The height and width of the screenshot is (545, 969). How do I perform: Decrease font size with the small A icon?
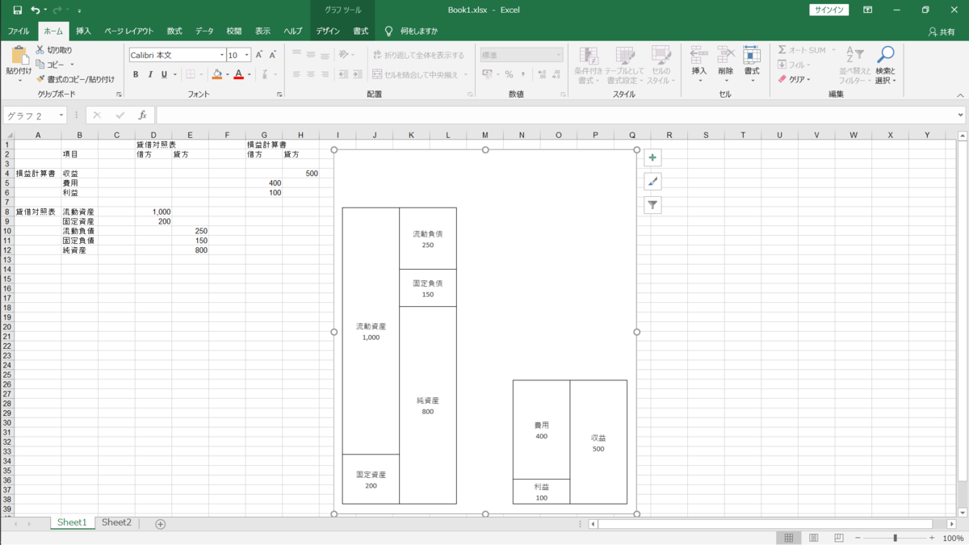pyautogui.click(x=273, y=55)
